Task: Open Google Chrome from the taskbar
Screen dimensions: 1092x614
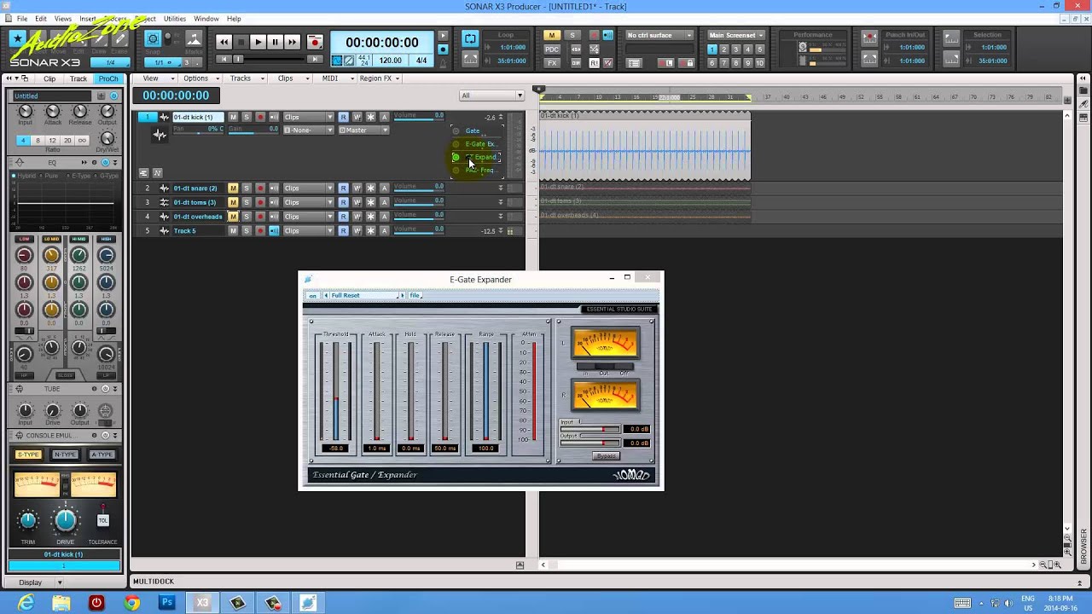Action: point(131,603)
